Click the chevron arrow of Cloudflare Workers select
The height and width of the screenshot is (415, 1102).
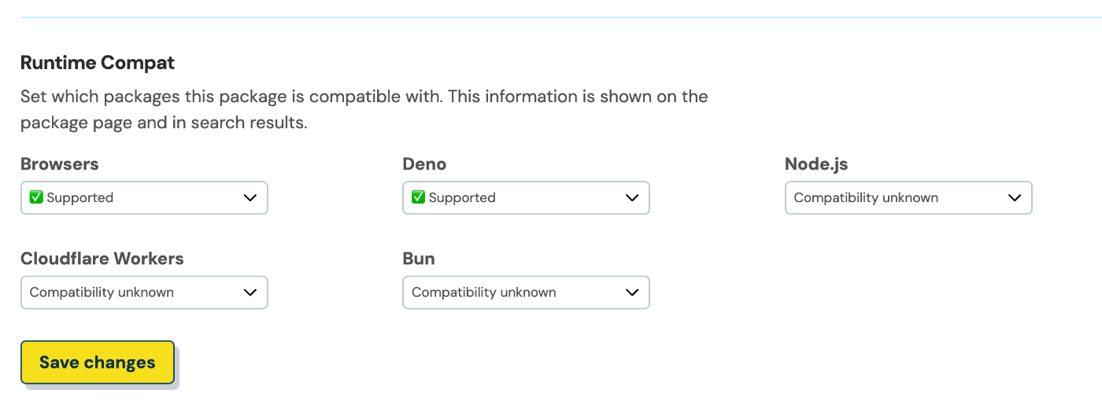tap(250, 292)
